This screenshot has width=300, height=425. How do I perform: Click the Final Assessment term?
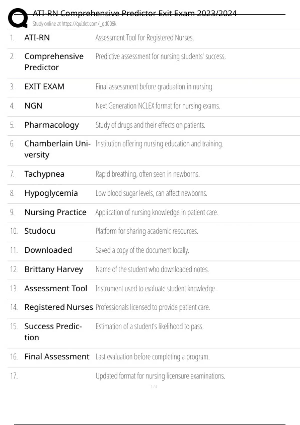(57, 357)
